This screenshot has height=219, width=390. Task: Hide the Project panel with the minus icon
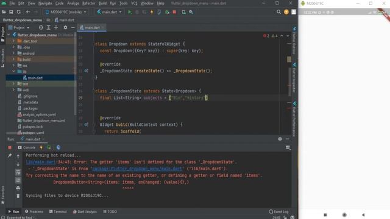(x=73, y=27)
